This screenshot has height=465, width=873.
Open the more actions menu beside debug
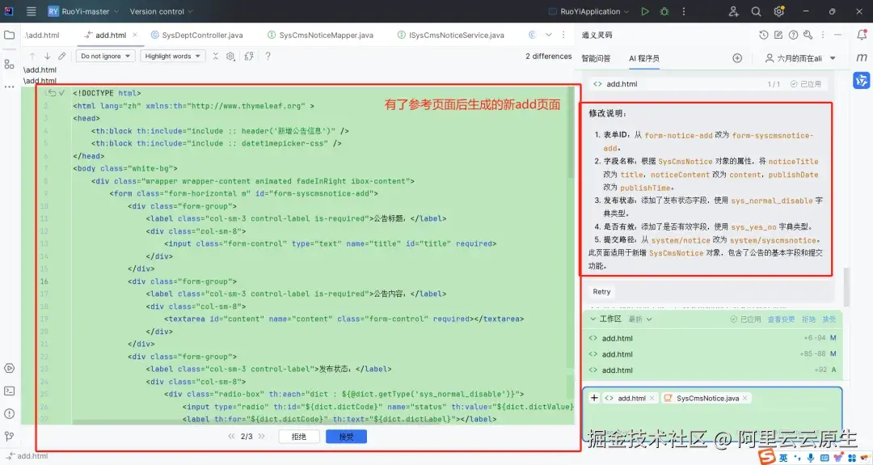684,11
